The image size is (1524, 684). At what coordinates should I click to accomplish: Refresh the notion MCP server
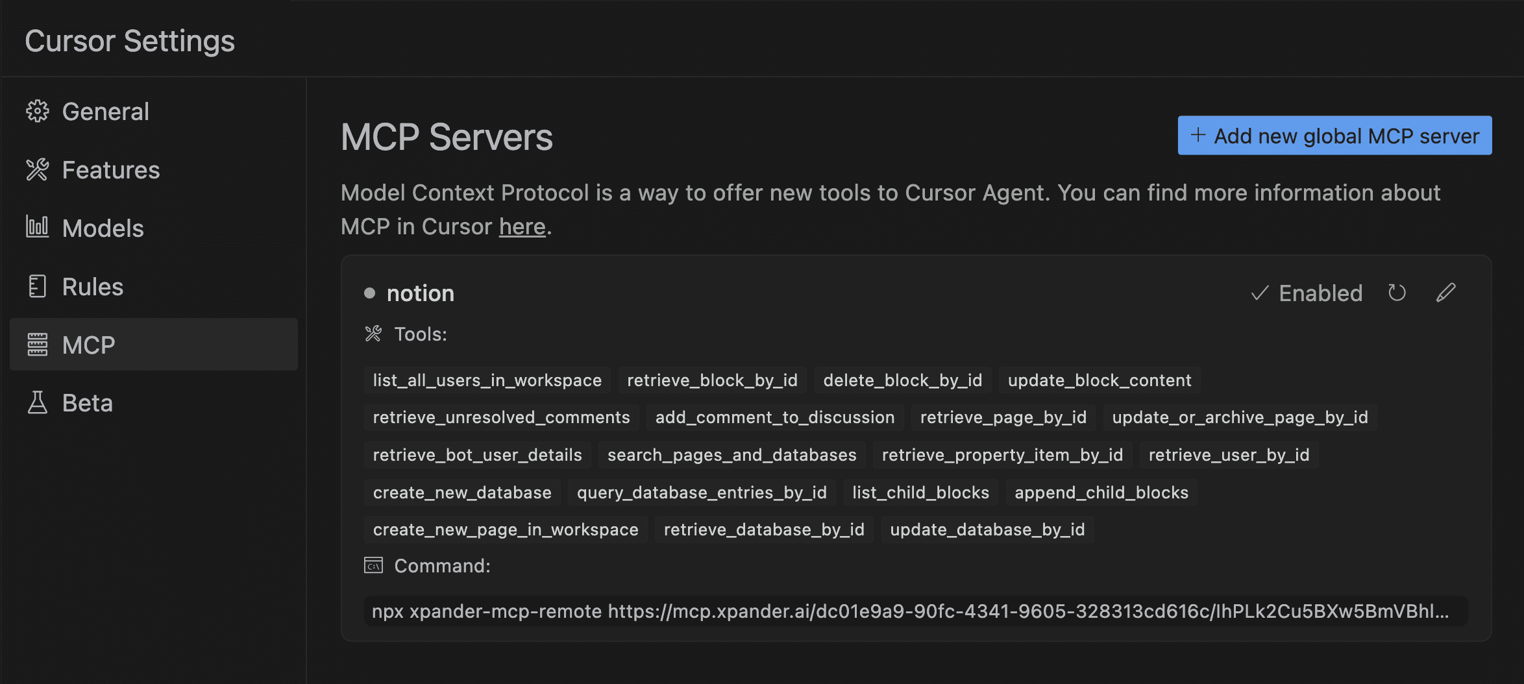1397,293
